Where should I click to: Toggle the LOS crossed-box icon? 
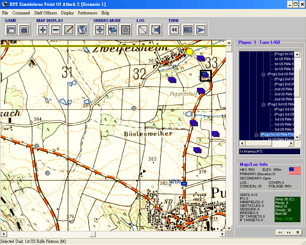(x=156, y=30)
